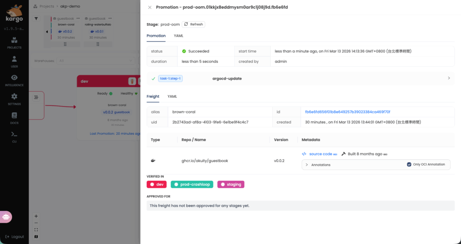Click the Refresh button

(194, 24)
